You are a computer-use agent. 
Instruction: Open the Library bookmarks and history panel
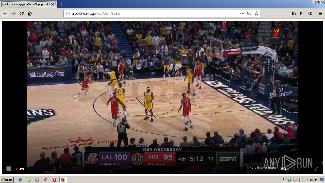(294, 13)
